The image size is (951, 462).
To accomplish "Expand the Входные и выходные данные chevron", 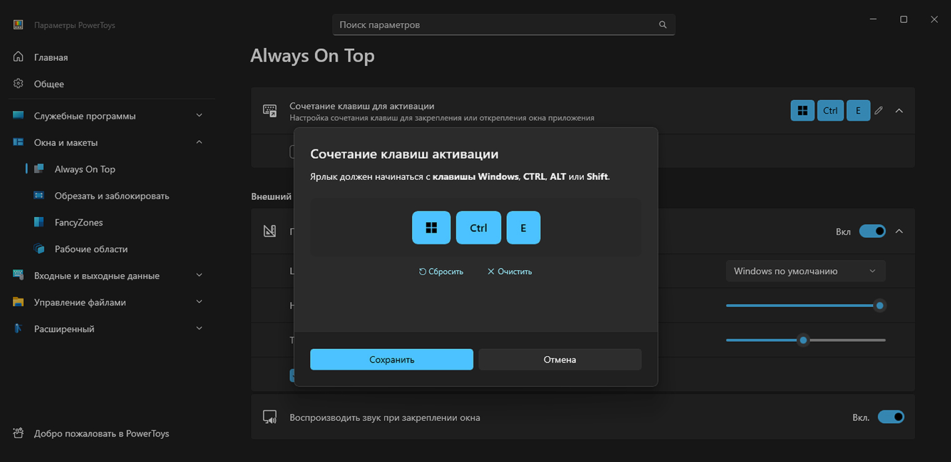I will 199,275.
